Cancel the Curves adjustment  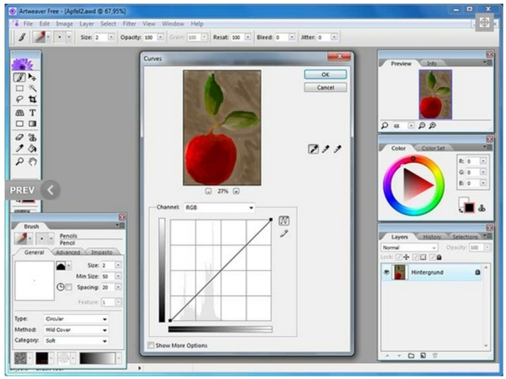click(326, 88)
